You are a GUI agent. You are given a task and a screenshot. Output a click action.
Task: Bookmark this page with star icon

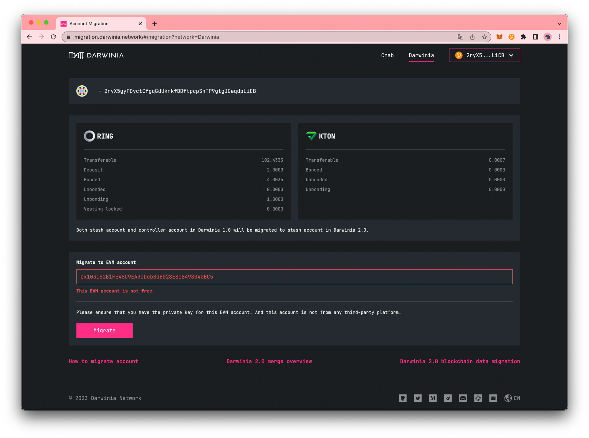pos(484,37)
